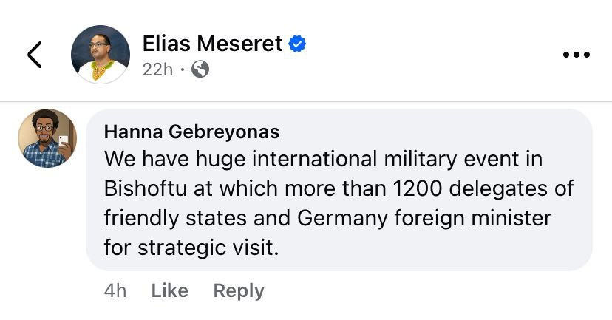Reply to Hanna Gebreyonas's comment
The image size is (612, 320).
pyautogui.click(x=238, y=291)
